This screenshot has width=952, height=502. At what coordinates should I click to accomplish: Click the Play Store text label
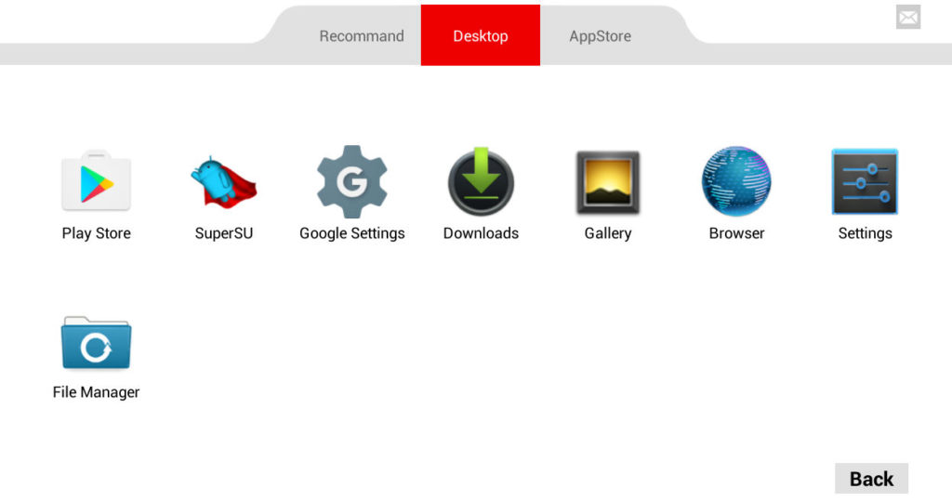coord(96,233)
